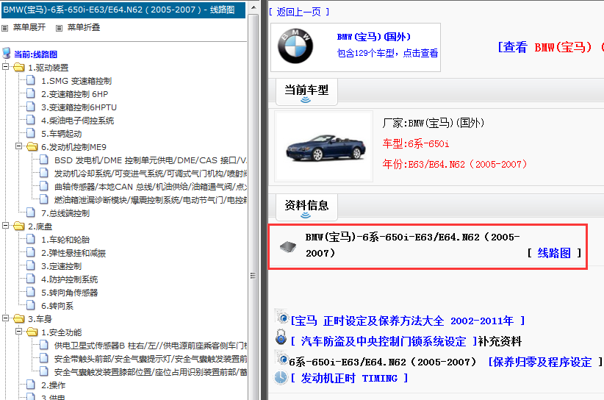Open 安全气囊触发装置膝部位置 item
This screenshot has width=604, height=400.
pos(151,372)
